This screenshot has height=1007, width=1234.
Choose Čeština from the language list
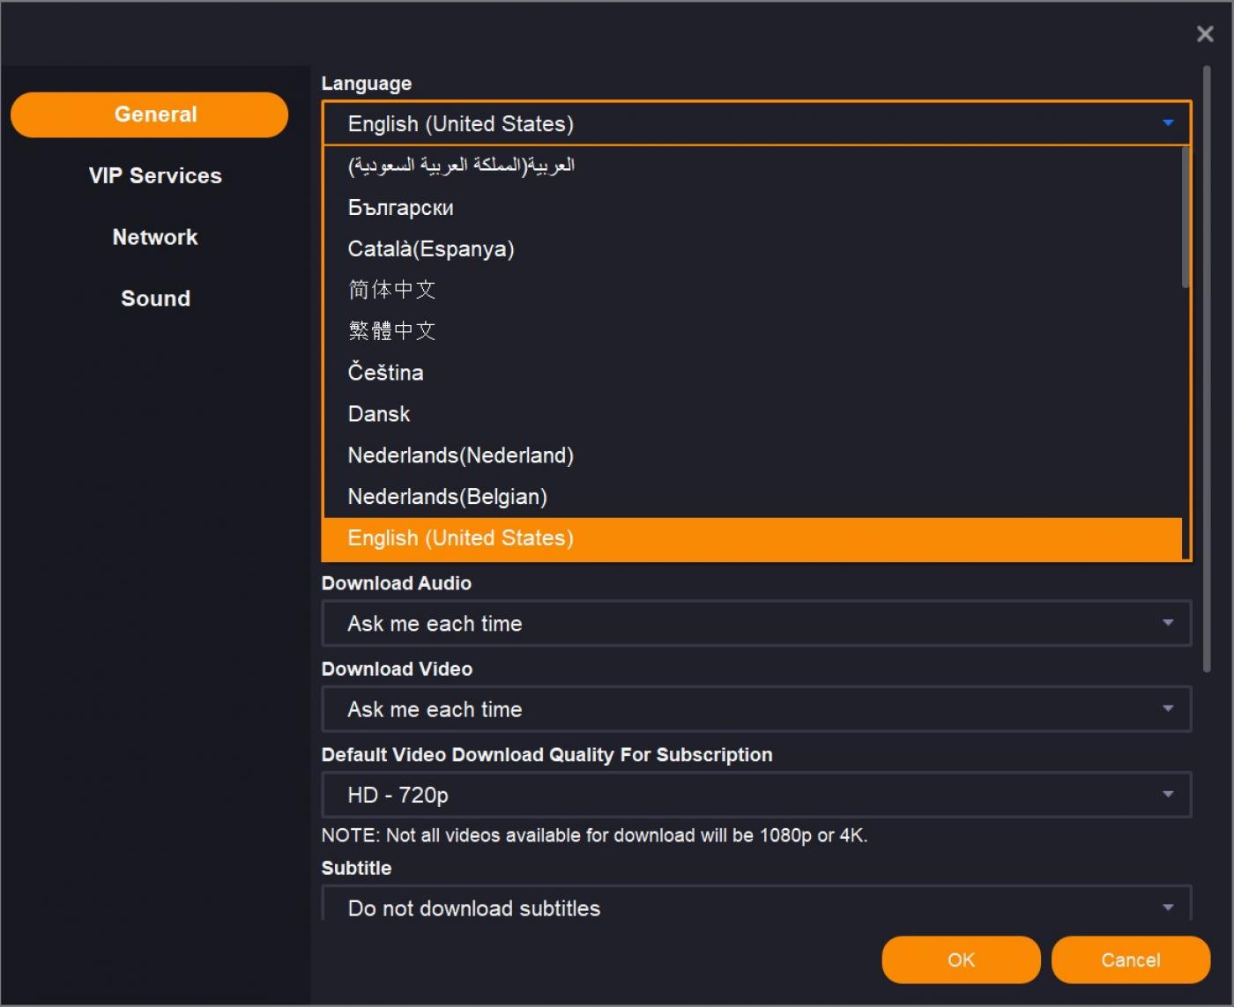pos(386,373)
